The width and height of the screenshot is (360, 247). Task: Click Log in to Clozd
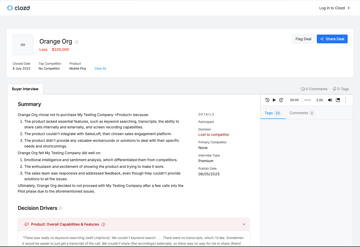pyautogui.click(x=335, y=8)
